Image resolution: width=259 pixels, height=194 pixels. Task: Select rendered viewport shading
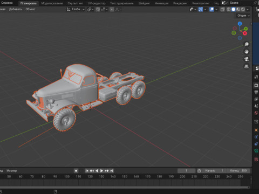(243, 9)
